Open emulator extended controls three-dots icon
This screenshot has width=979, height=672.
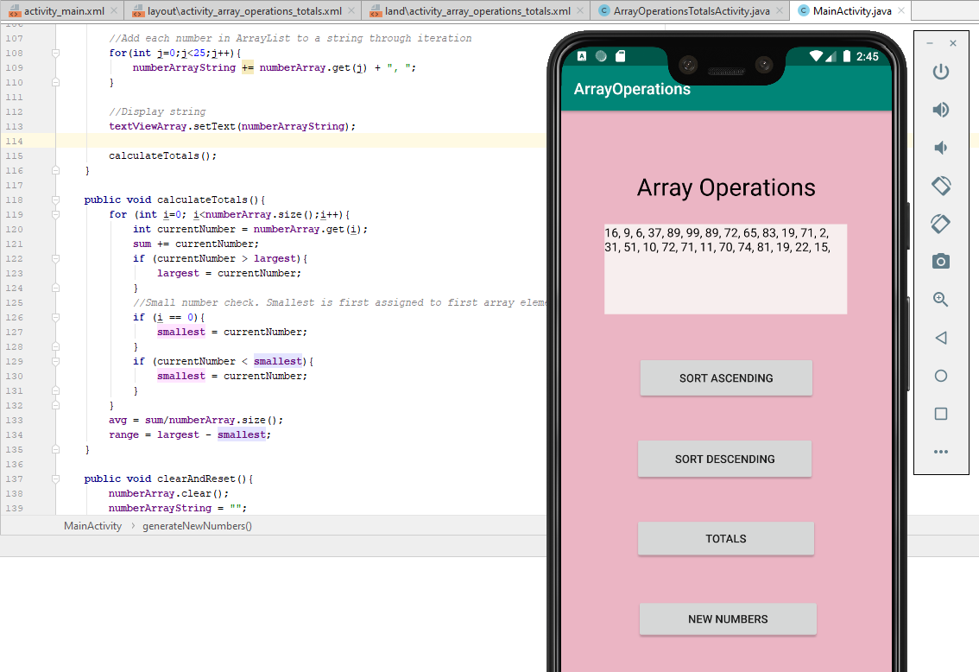pos(941,452)
